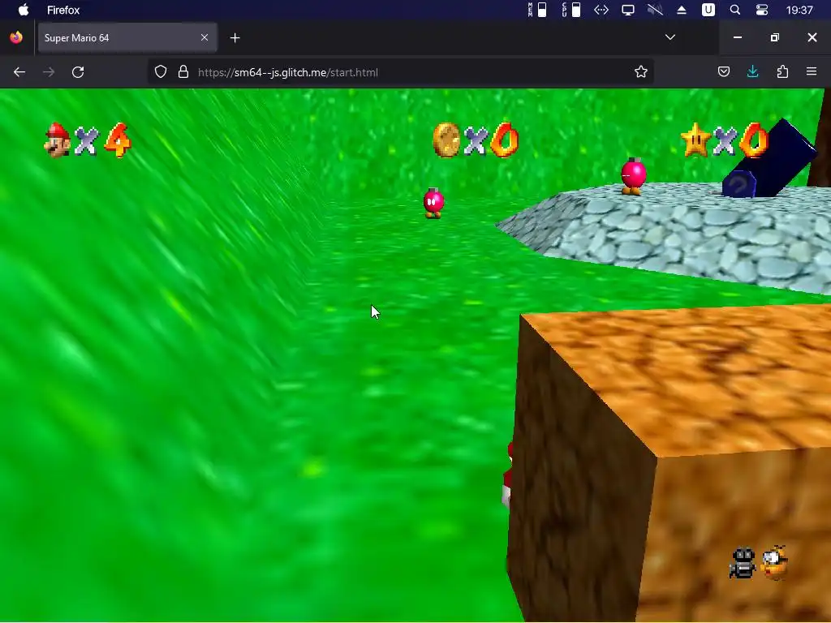Click the star counter in HUD
This screenshot has width=831, height=623.
pyautogui.click(x=724, y=140)
